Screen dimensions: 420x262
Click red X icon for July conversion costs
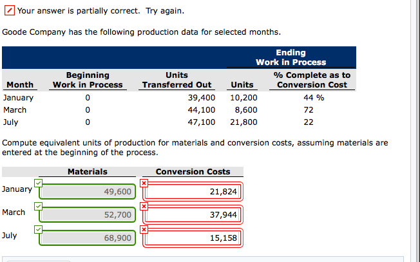click(144, 230)
